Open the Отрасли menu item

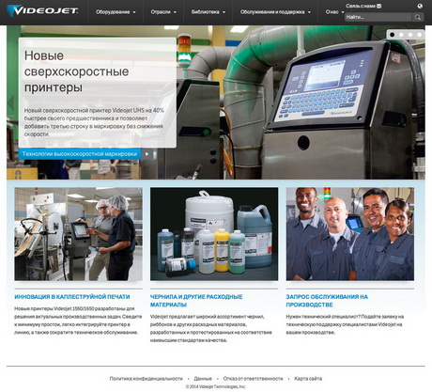coord(161,12)
